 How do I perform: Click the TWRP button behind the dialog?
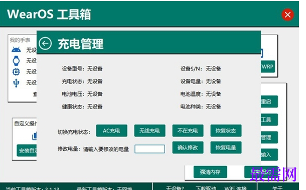point(268,66)
